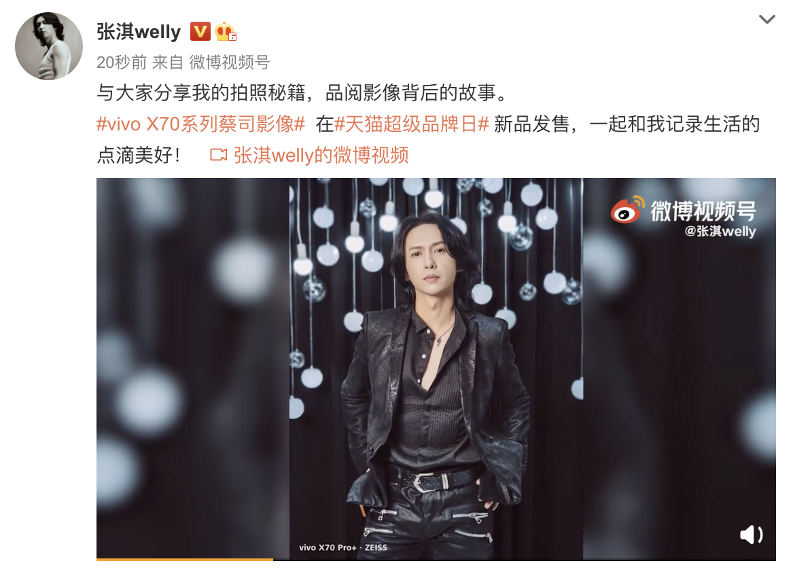
Task: Click the orange video progress bar
Action: [185, 559]
